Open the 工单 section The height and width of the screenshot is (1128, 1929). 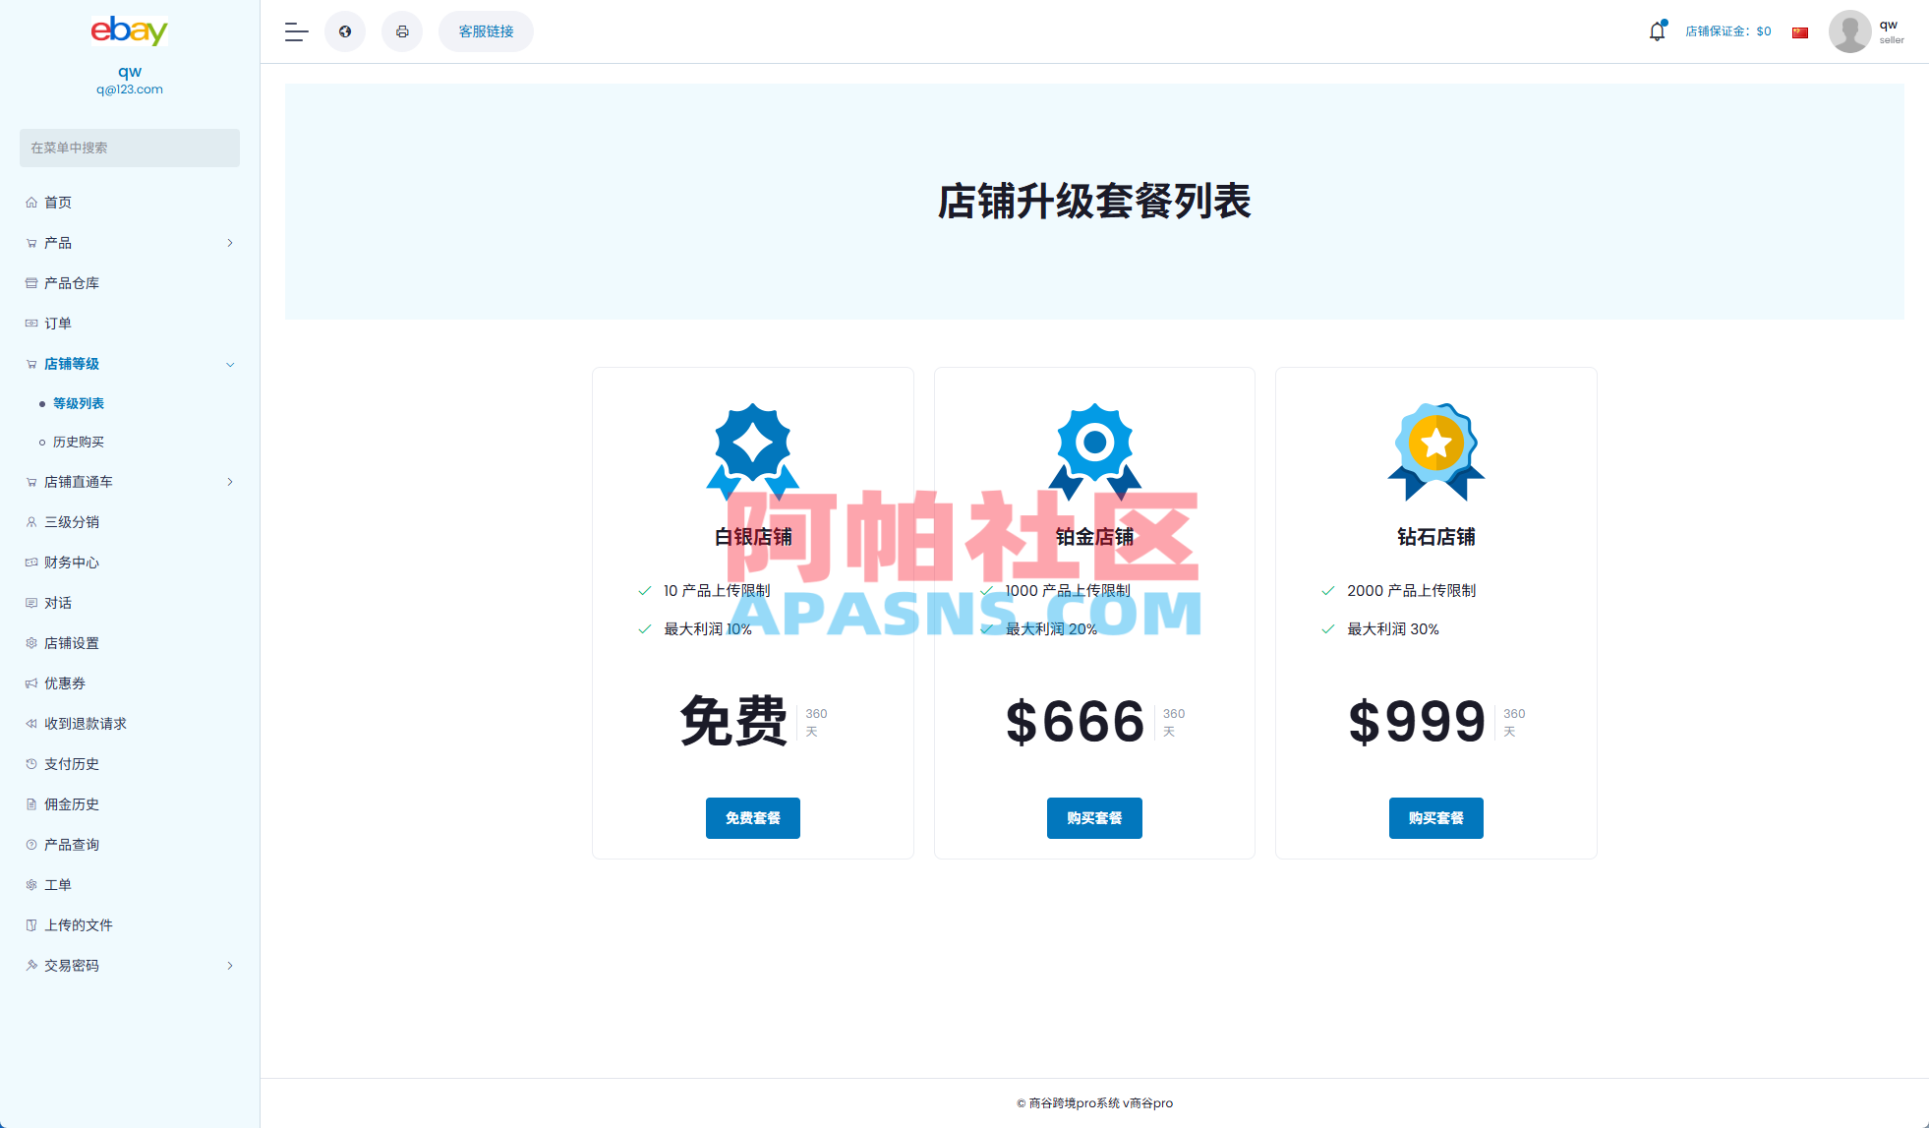57,884
